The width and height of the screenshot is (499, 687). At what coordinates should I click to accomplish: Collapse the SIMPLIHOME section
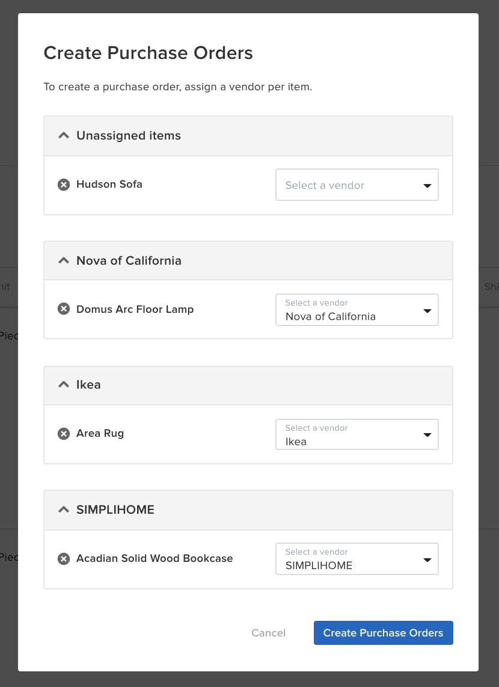coord(63,508)
